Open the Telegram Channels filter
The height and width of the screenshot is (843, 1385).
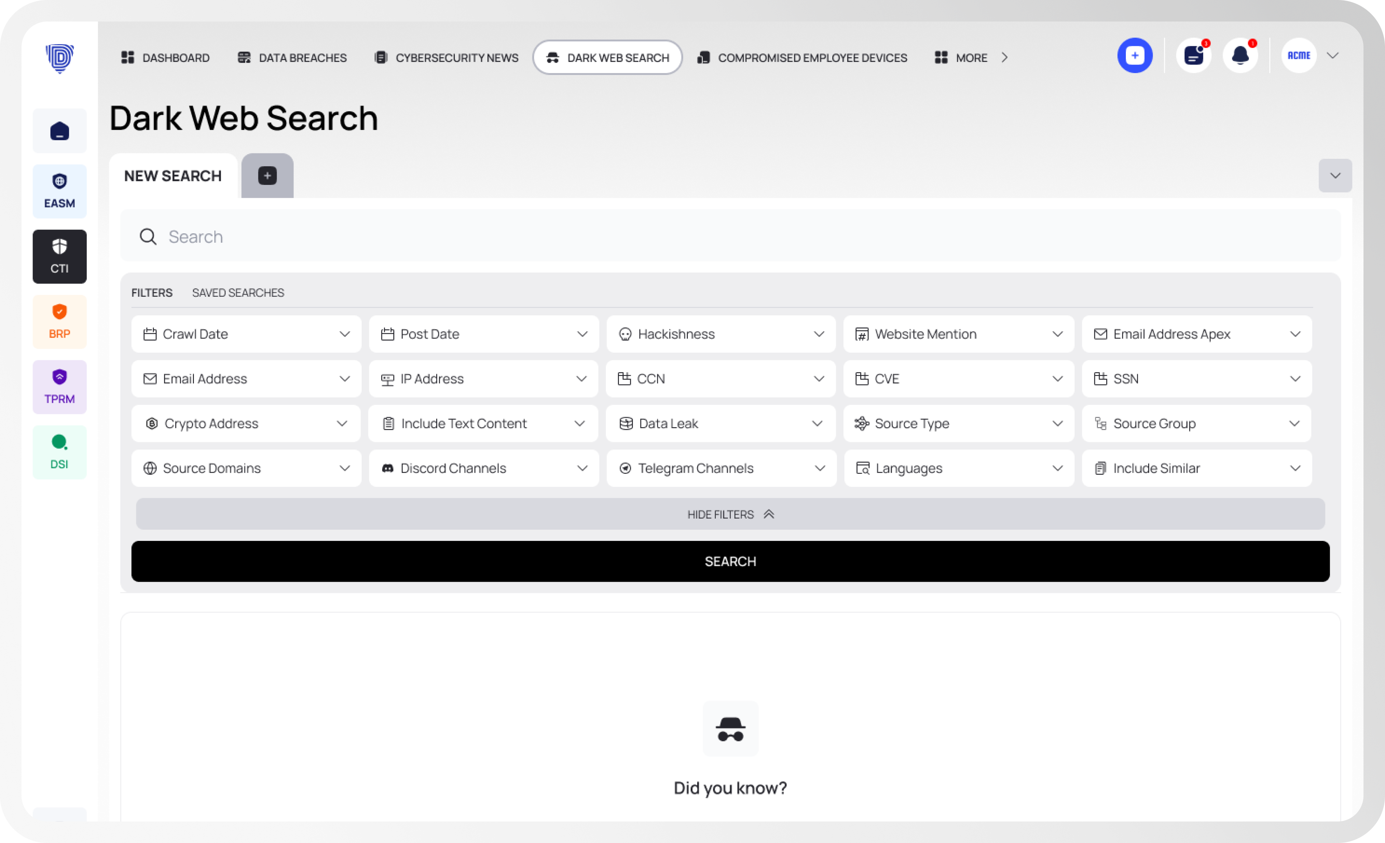(720, 468)
